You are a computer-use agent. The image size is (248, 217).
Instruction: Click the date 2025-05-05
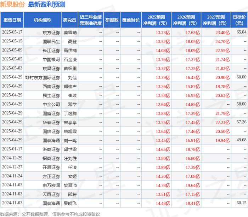[x=12, y=59]
